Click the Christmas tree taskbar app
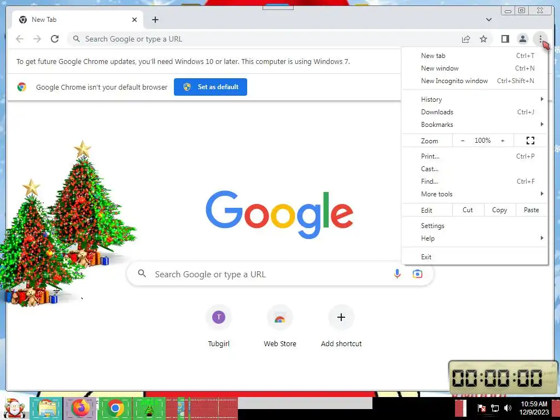560x420 pixels. 149,408
